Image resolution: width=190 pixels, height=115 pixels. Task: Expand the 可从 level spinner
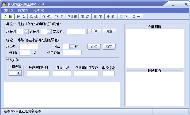point(71,46)
